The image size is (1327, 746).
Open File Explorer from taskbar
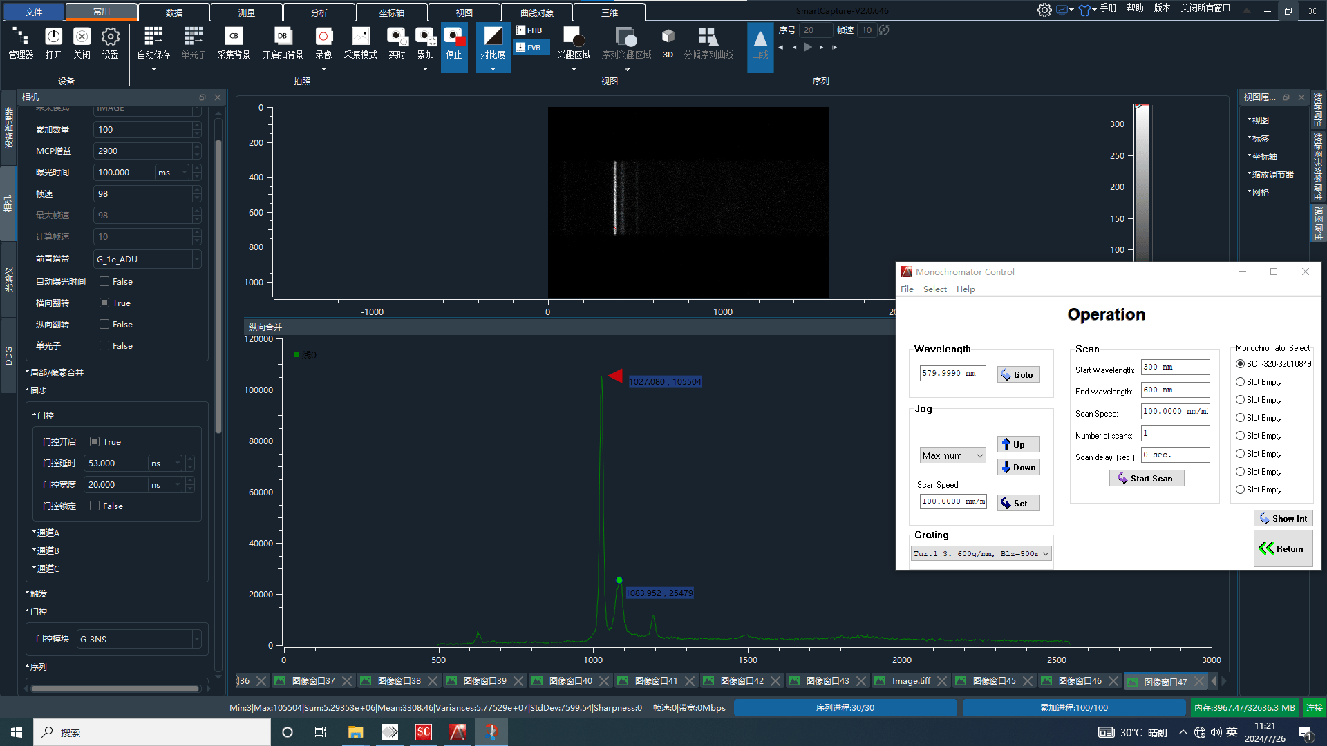click(355, 732)
